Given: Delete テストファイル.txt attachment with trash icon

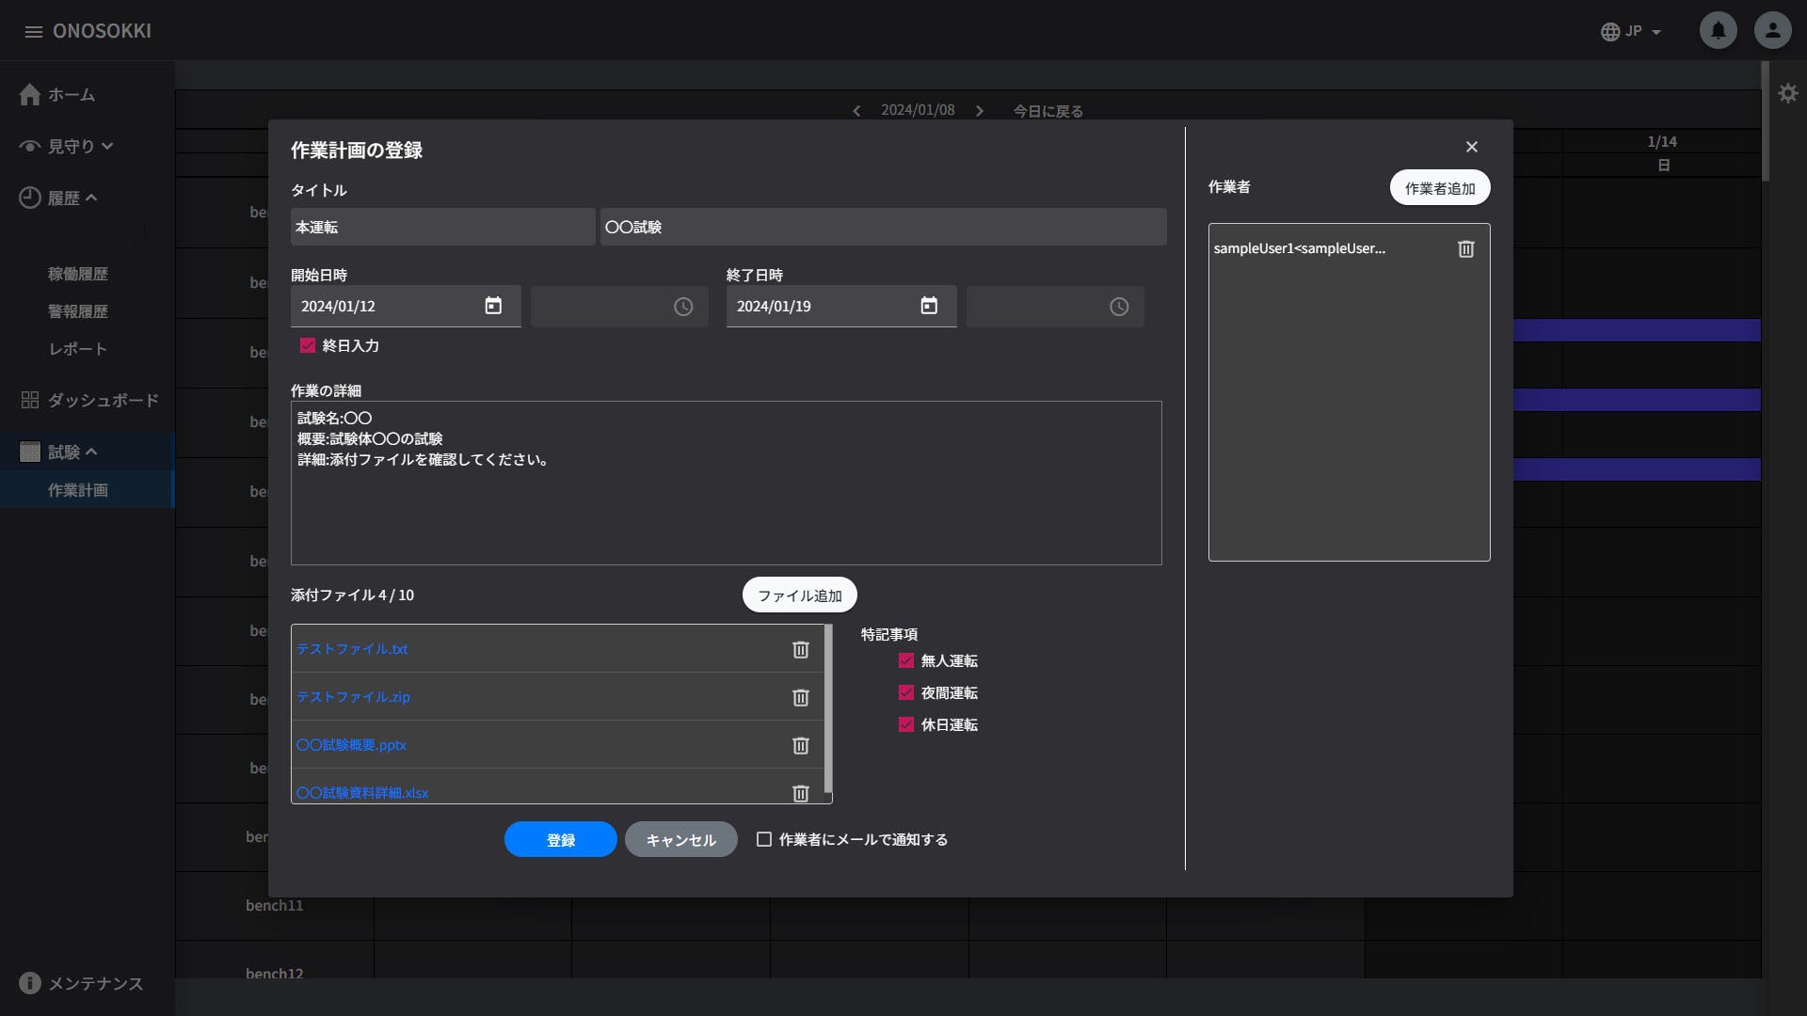Looking at the screenshot, I should click(801, 649).
